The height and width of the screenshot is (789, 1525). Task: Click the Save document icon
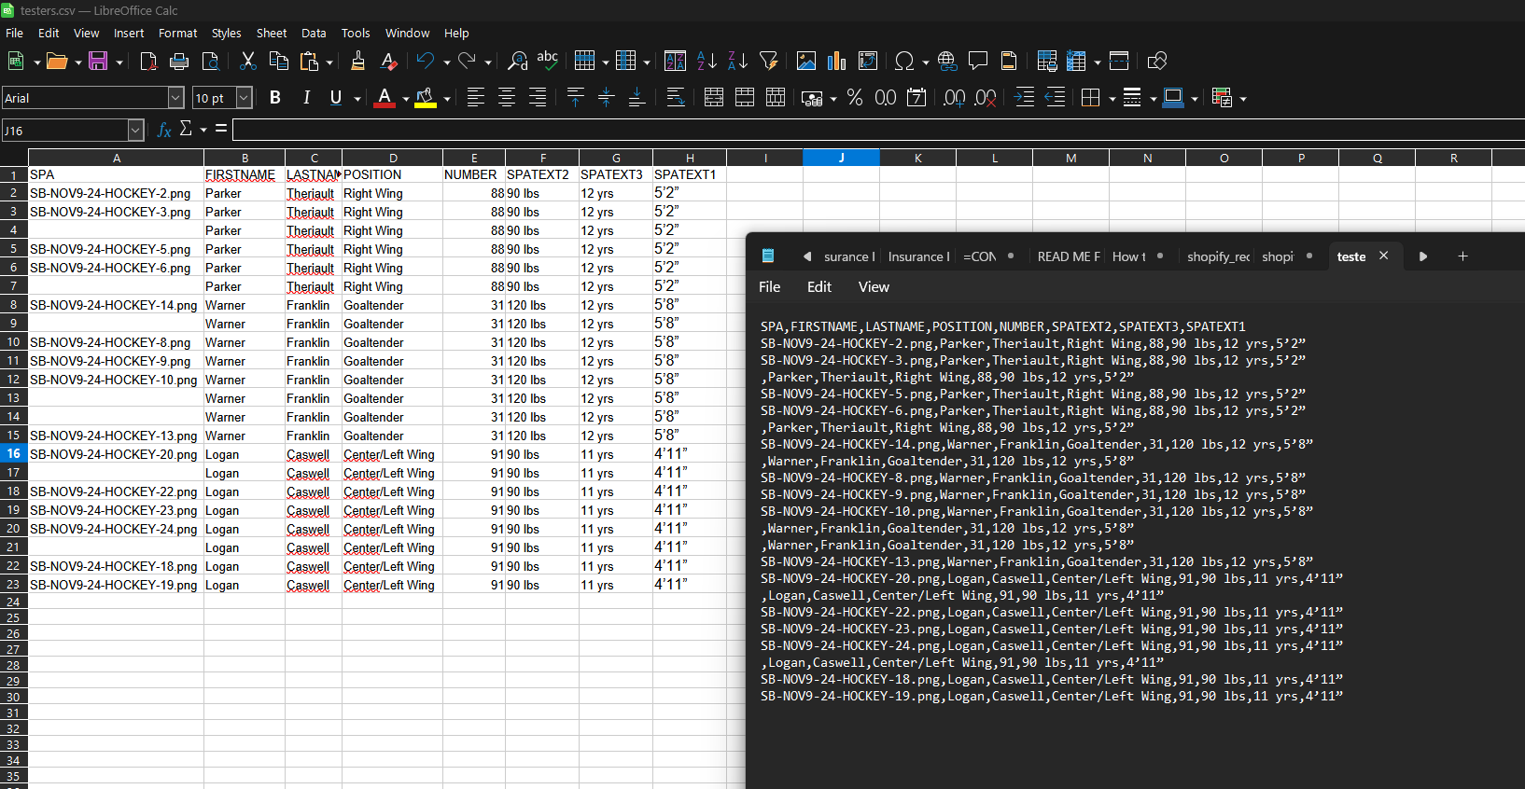click(98, 62)
